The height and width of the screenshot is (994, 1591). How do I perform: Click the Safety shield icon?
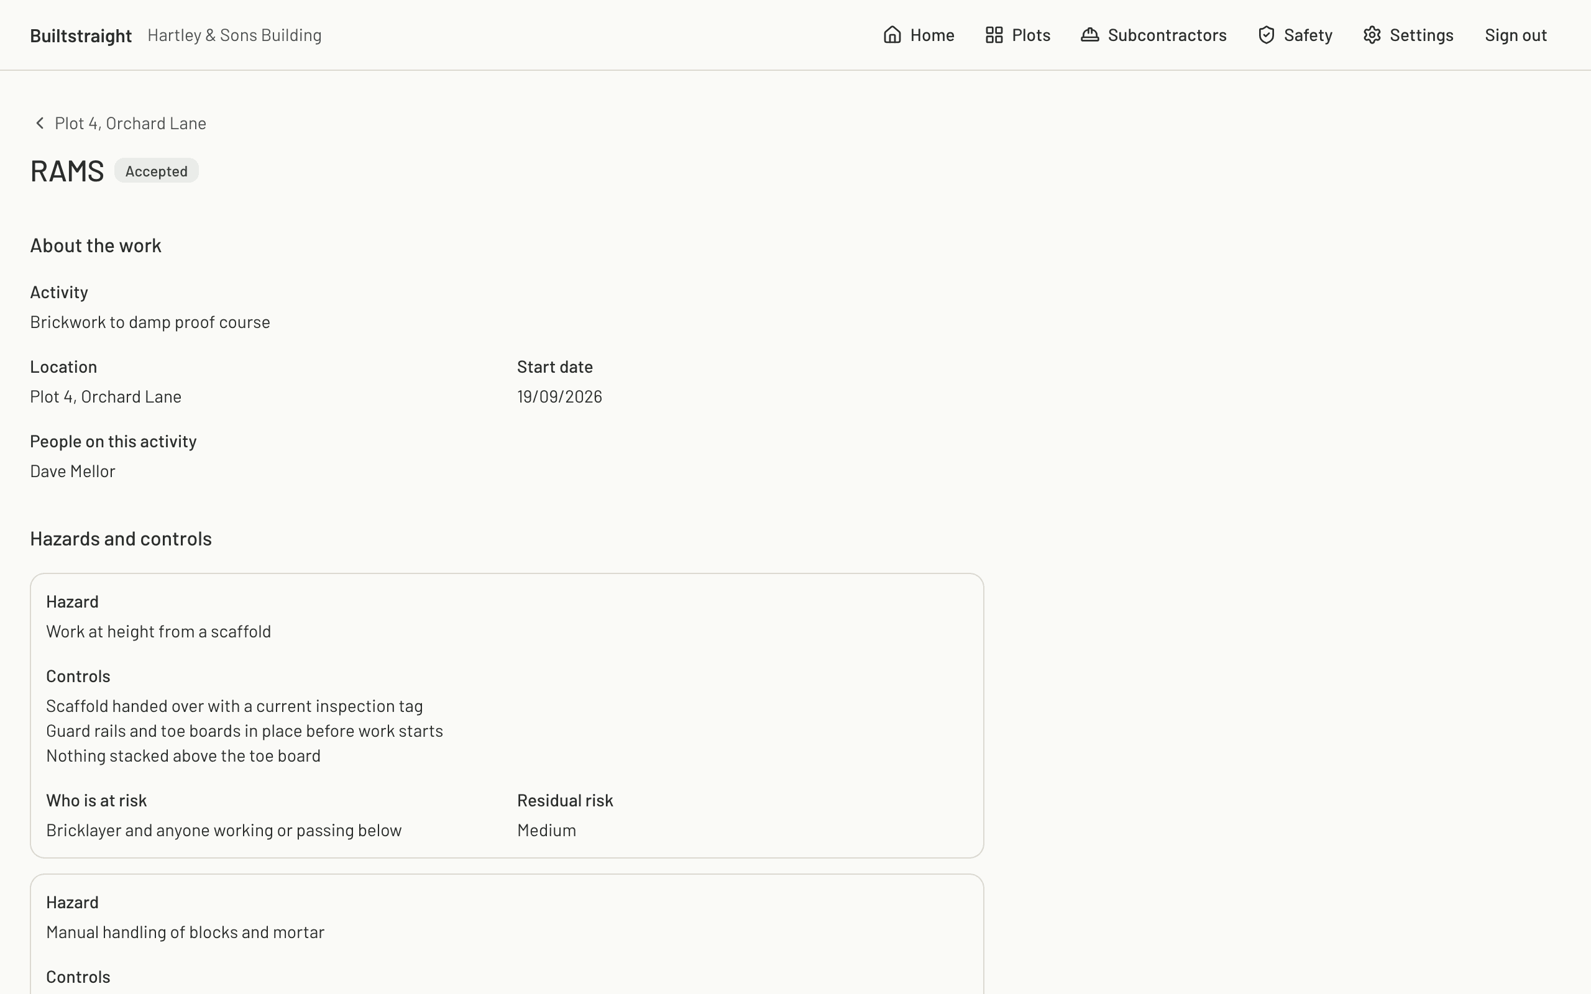pyautogui.click(x=1266, y=35)
